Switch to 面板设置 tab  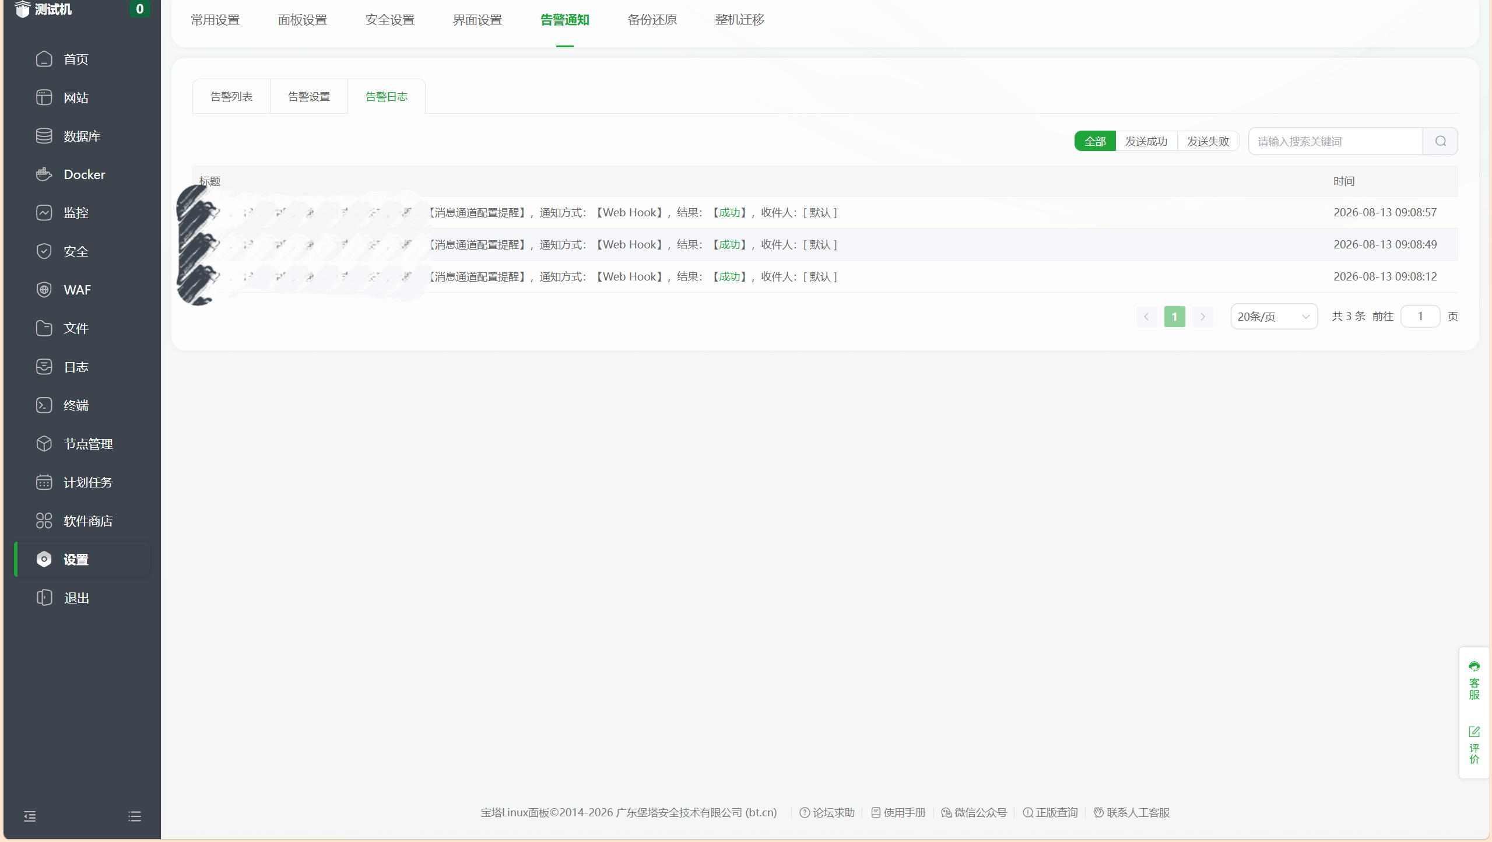[x=303, y=20]
